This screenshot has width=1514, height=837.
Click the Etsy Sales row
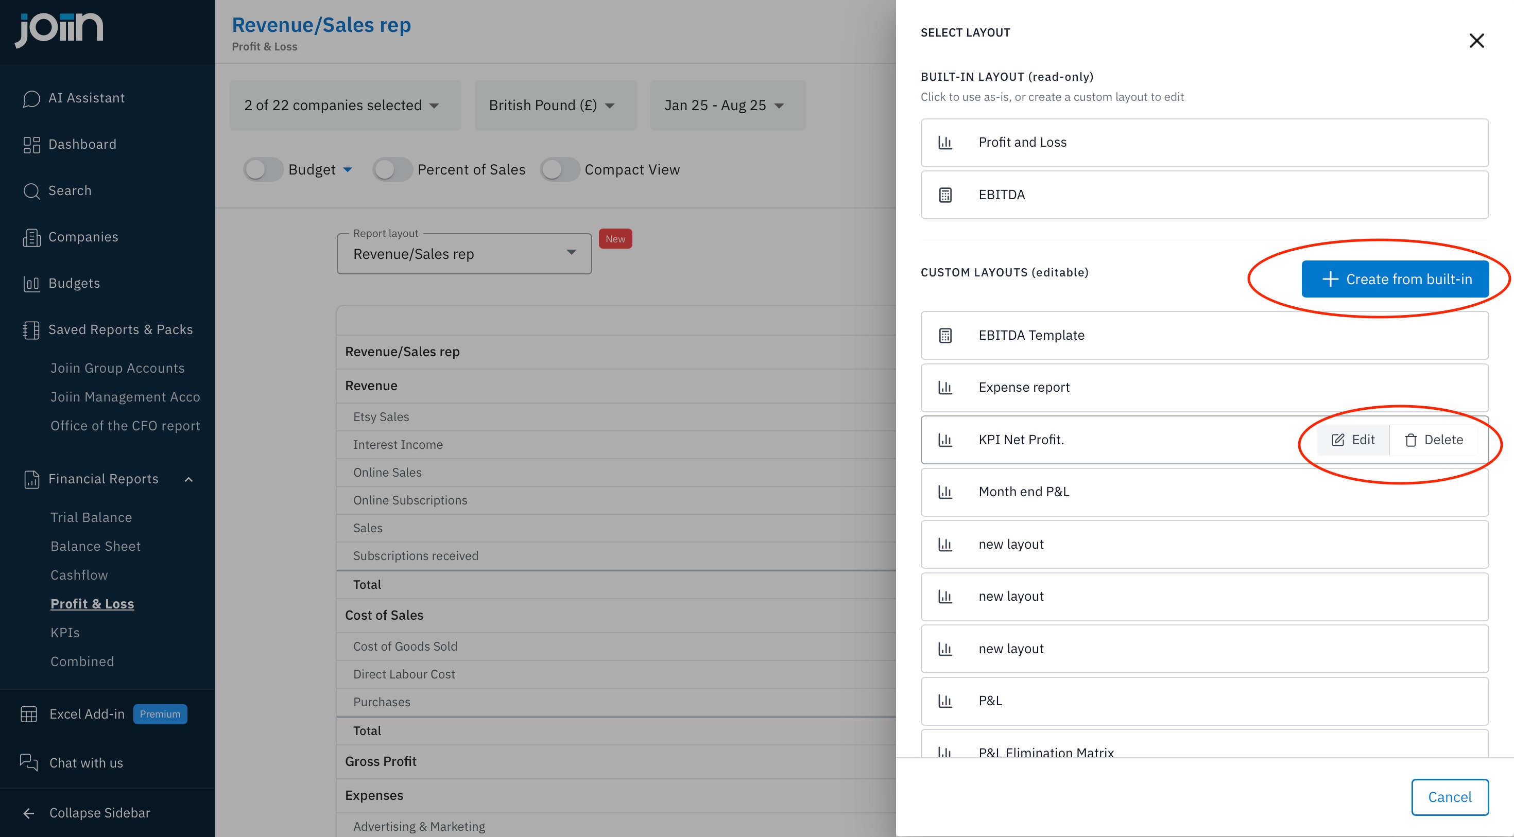pyautogui.click(x=616, y=417)
